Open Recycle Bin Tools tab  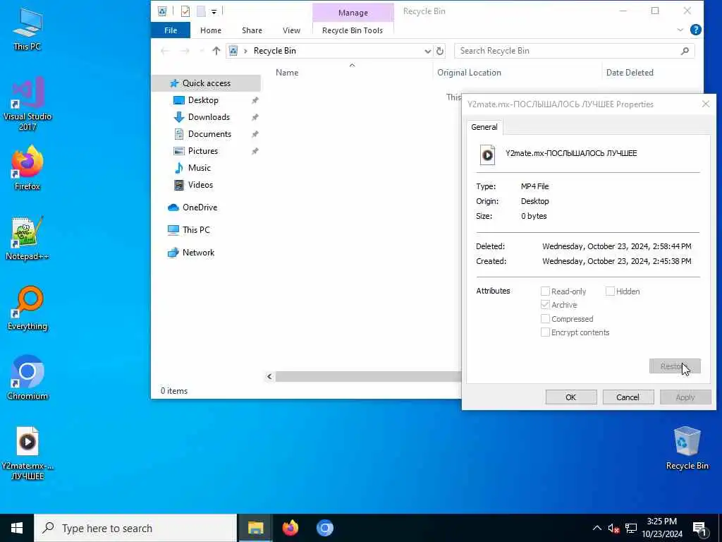(353, 30)
